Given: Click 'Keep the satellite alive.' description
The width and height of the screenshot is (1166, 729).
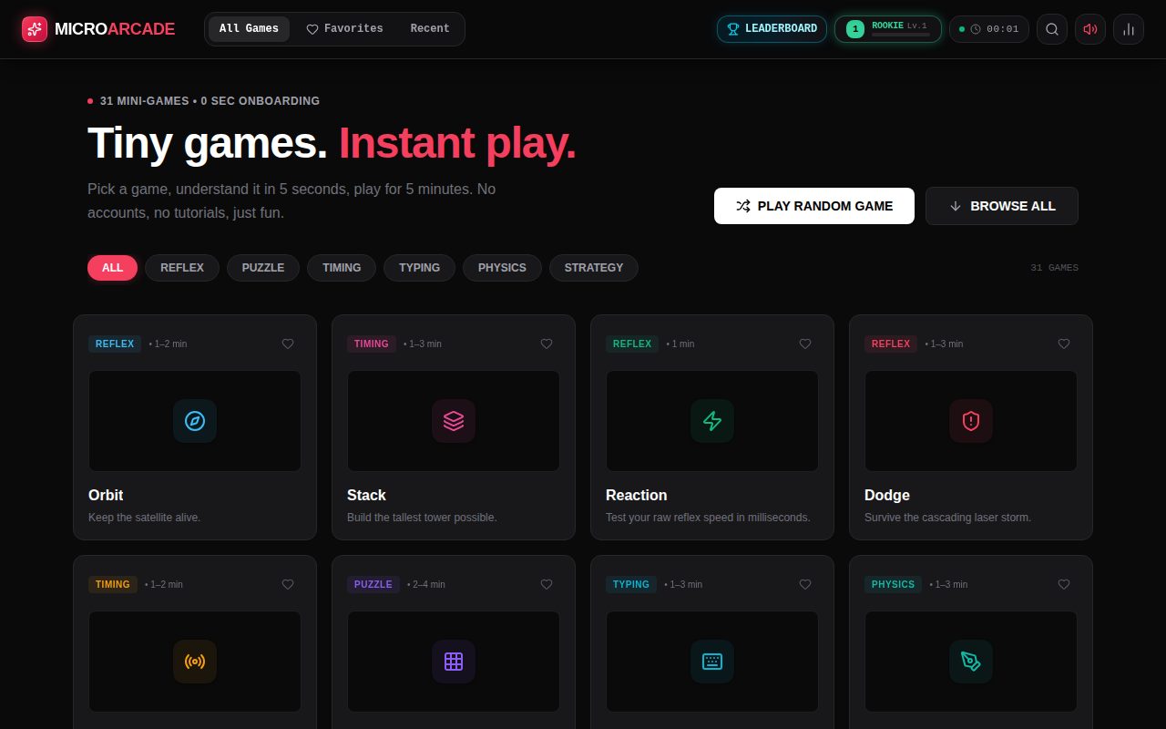Looking at the screenshot, I should click(144, 518).
